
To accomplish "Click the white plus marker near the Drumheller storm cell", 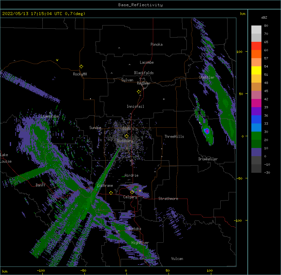I will [x=200, y=123].
